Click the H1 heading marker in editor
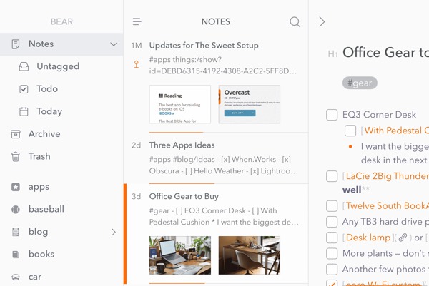The width and height of the screenshot is (429, 286). tap(332, 54)
